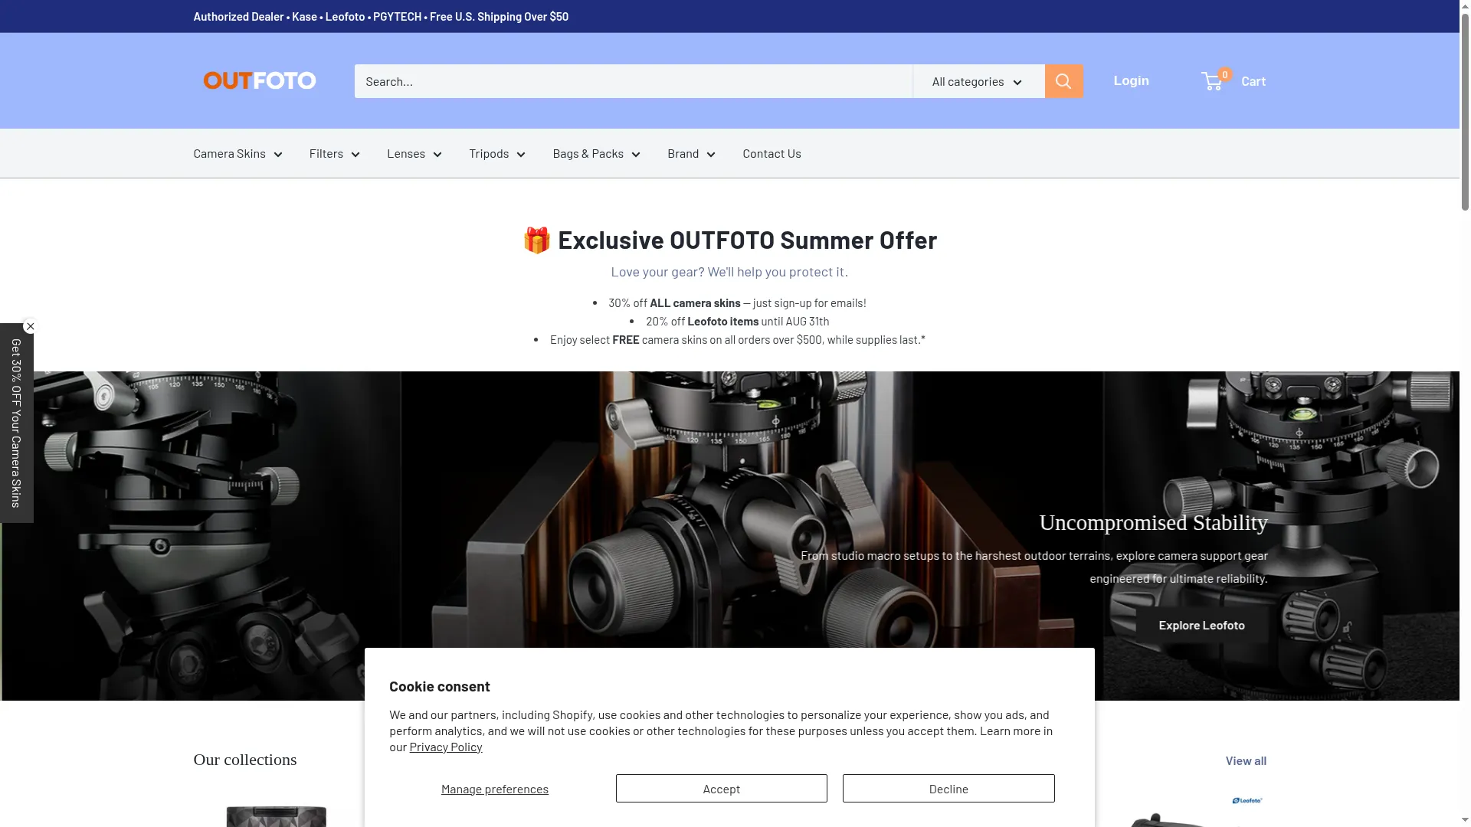Click the OUTFOTO logo
This screenshot has height=827, width=1471.
(x=259, y=80)
